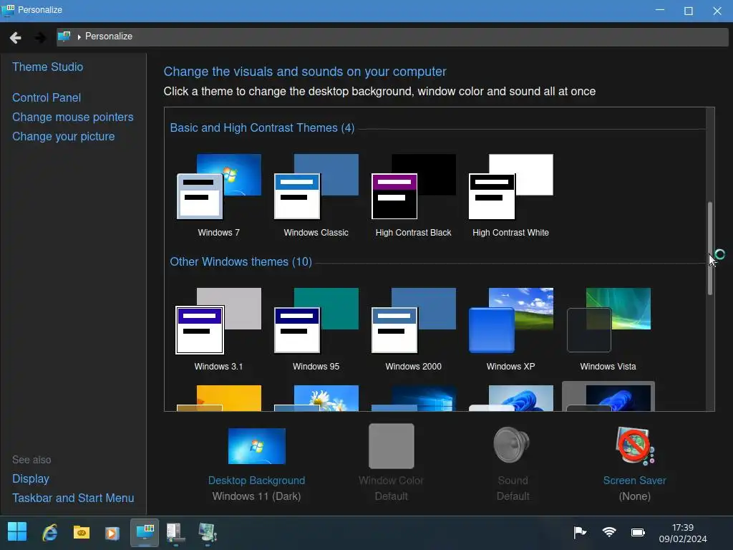Click the '(None)' screen saver value

point(635,496)
